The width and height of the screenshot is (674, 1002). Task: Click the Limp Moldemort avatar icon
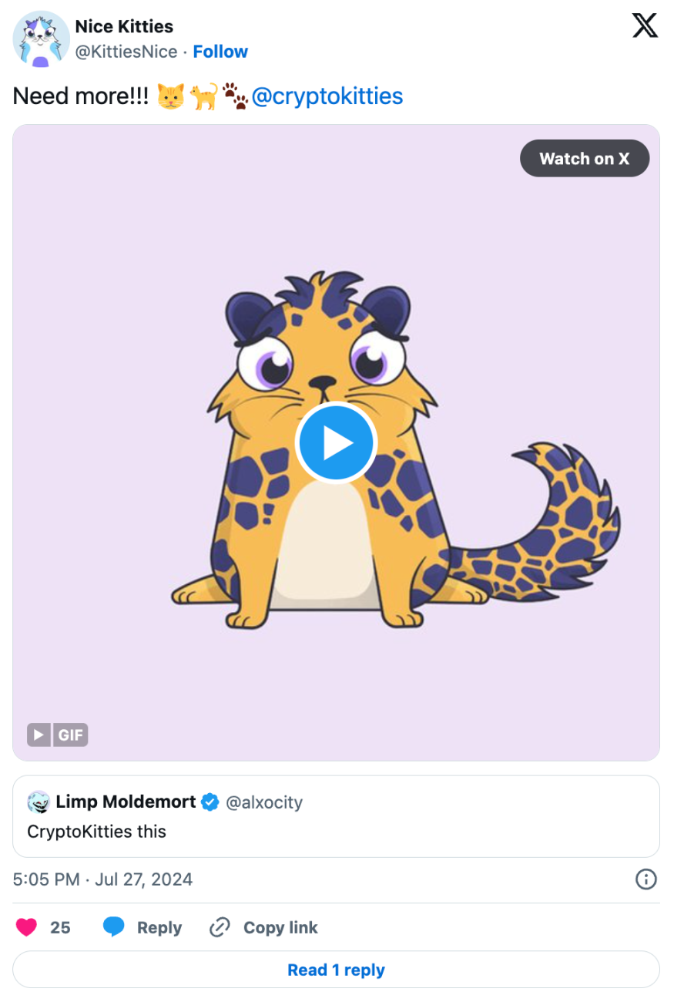click(x=39, y=802)
